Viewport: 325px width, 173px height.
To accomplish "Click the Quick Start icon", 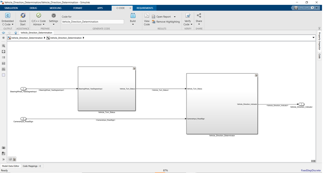I will pyautogui.click(x=23, y=17).
